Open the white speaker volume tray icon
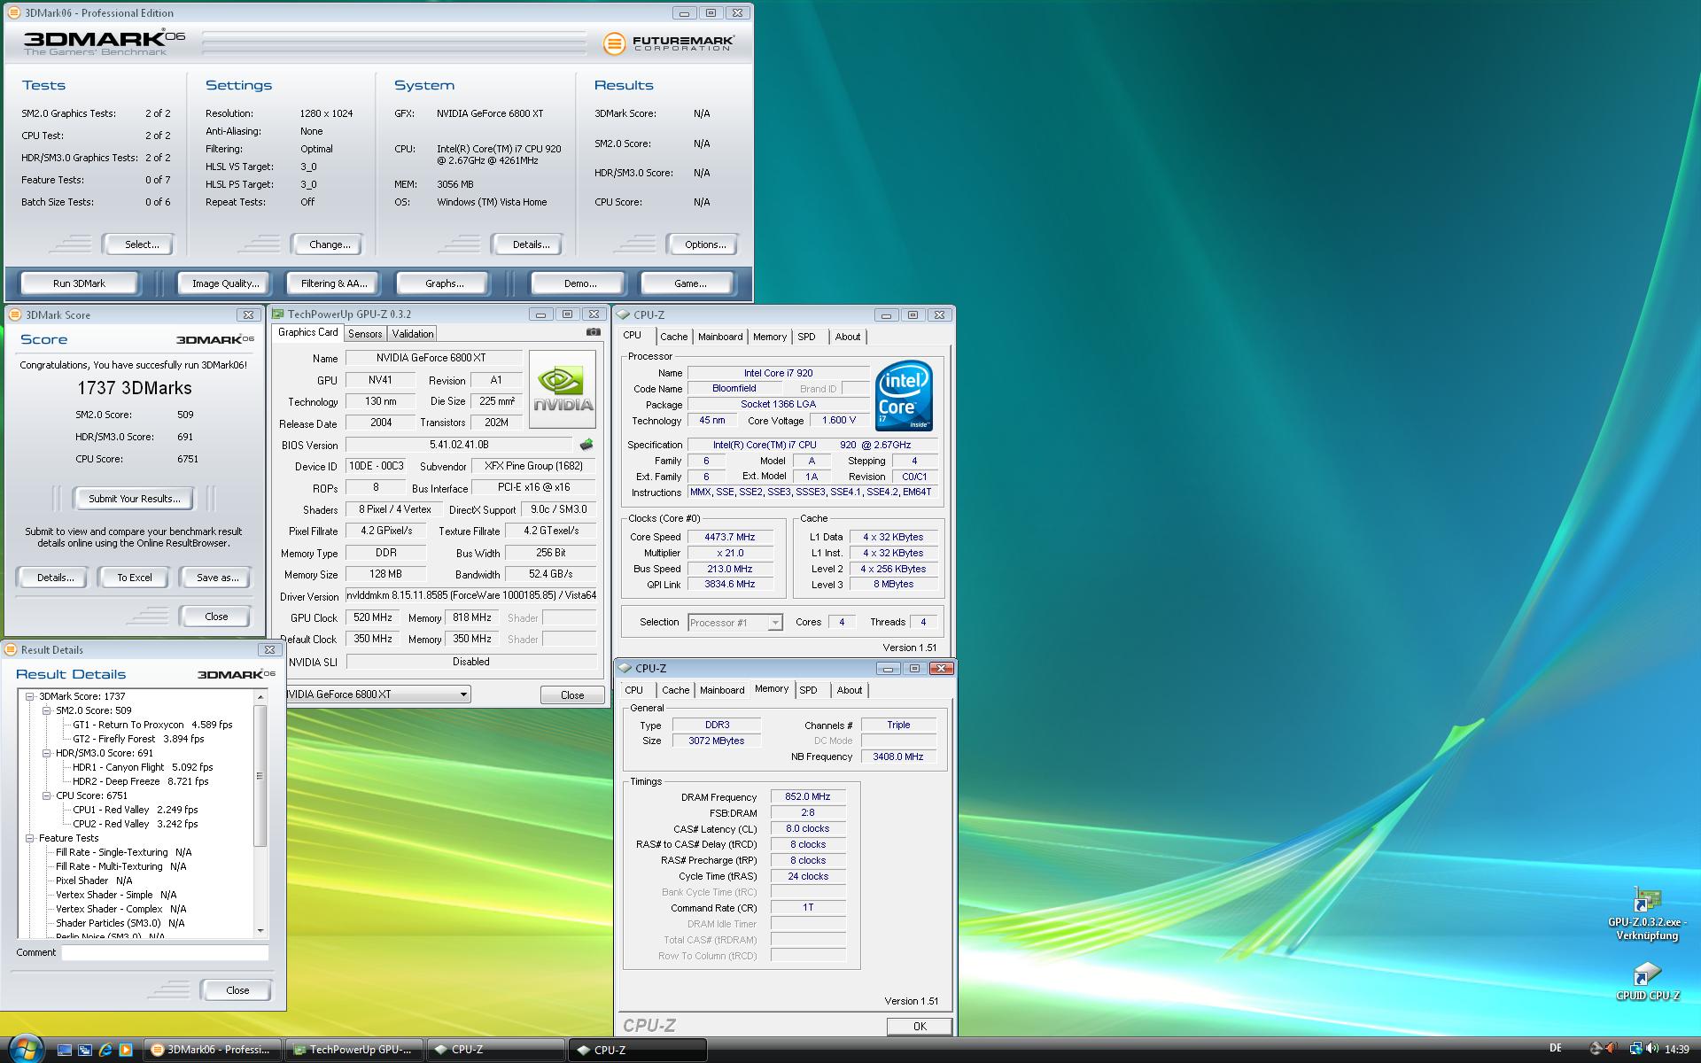The width and height of the screenshot is (1701, 1063). click(x=1652, y=1049)
